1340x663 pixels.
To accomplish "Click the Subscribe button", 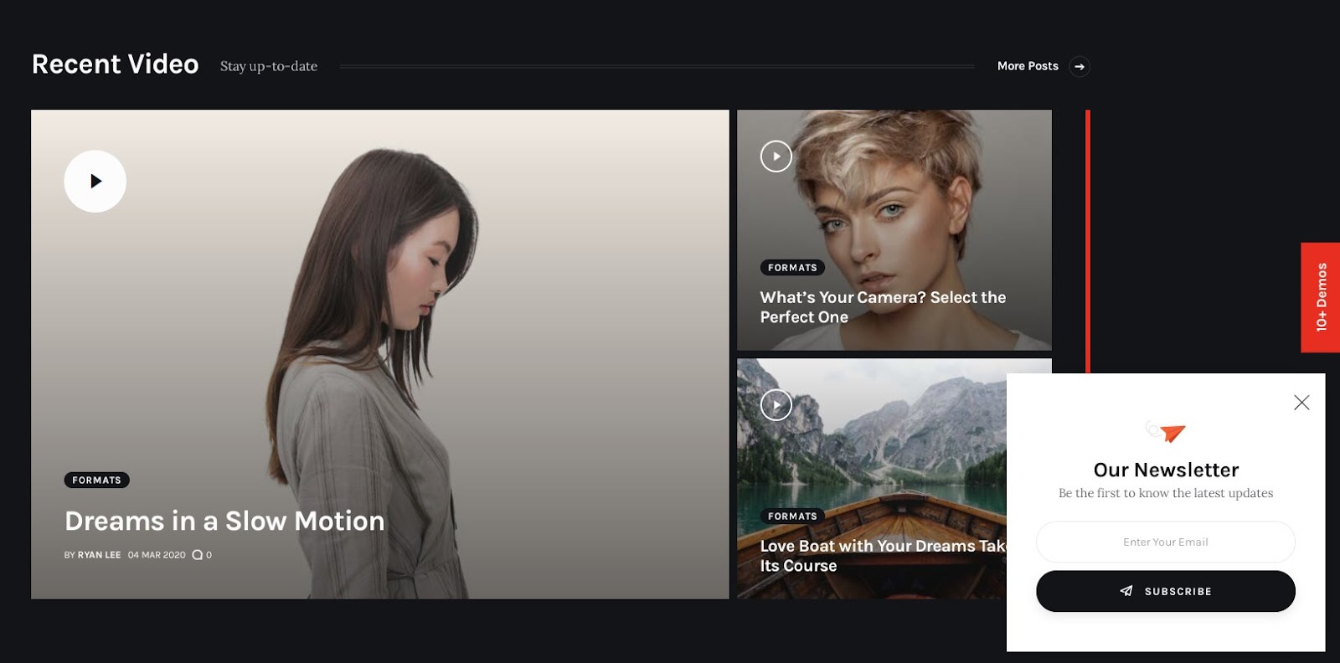I will coord(1166,591).
